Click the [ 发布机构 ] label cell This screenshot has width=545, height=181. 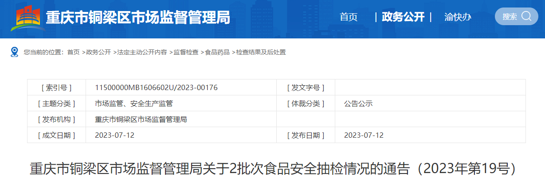[x=56, y=119]
